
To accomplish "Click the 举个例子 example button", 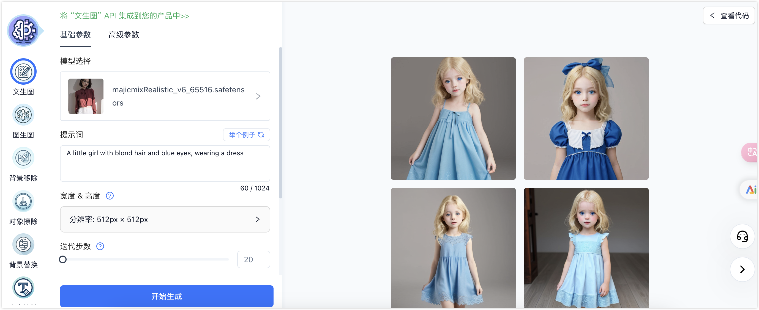I will 246,135.
